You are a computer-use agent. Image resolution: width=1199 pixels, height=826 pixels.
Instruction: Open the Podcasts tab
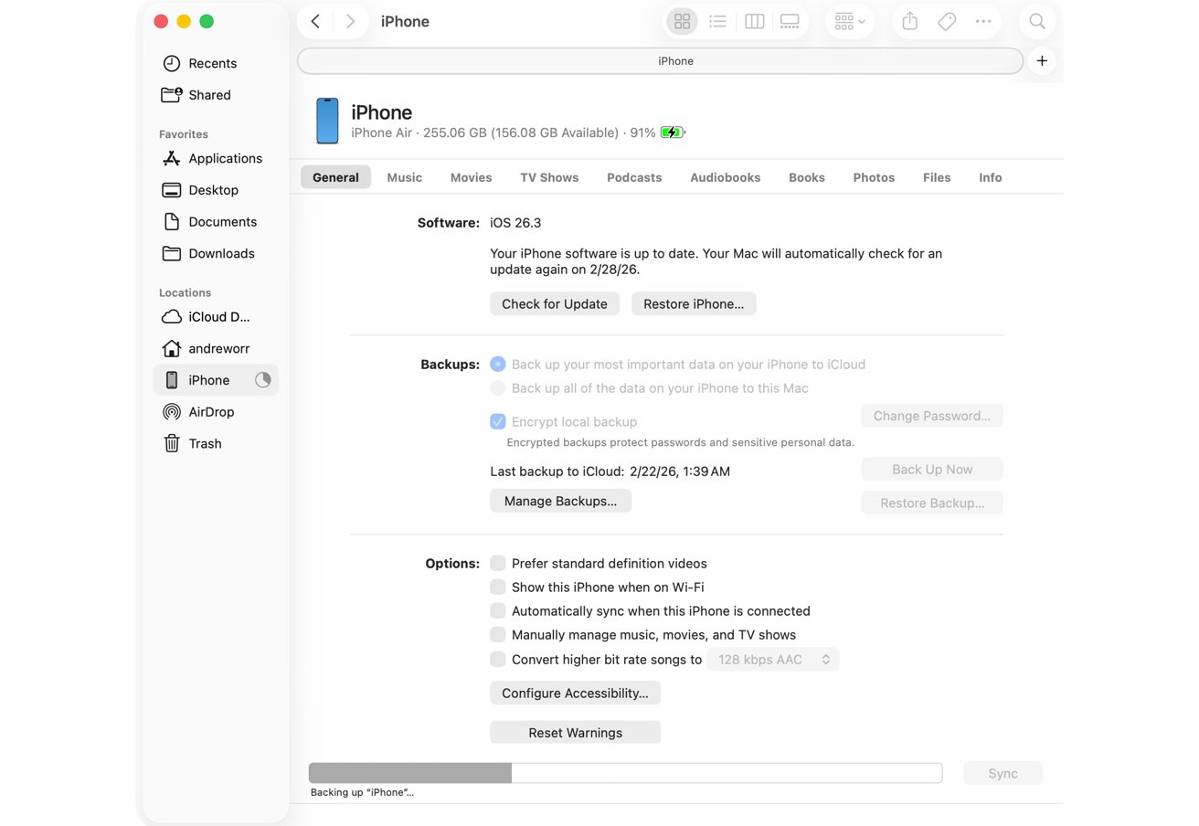click(x=634, y=178)
